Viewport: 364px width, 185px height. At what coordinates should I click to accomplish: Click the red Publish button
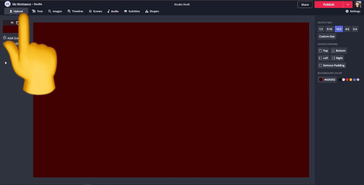coord(329,5)
